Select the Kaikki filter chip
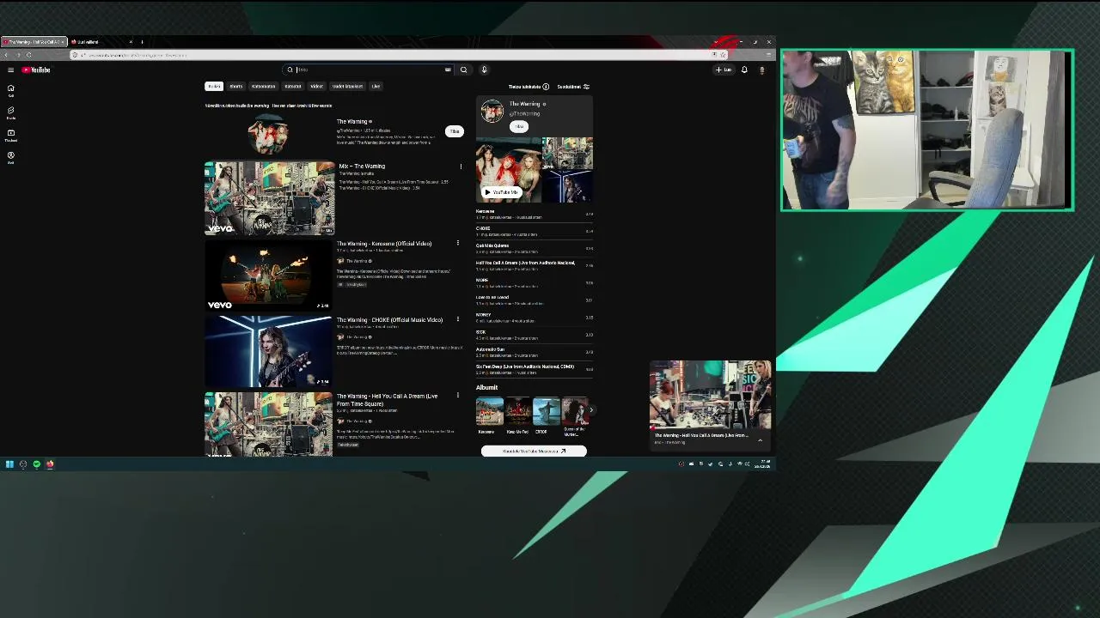 coord(214,86)
